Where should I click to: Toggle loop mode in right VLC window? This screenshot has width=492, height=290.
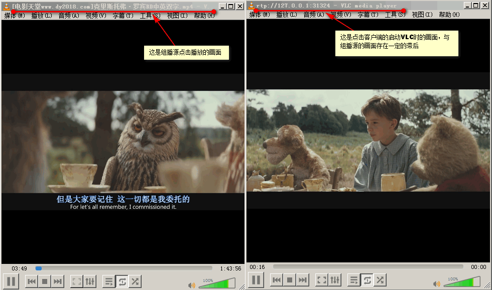[367, 279]
